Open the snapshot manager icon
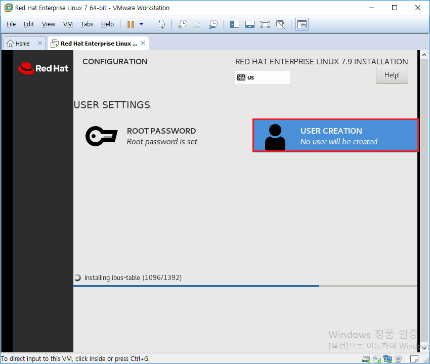Screen dimensions: 430x364 [x=213, y=24]
